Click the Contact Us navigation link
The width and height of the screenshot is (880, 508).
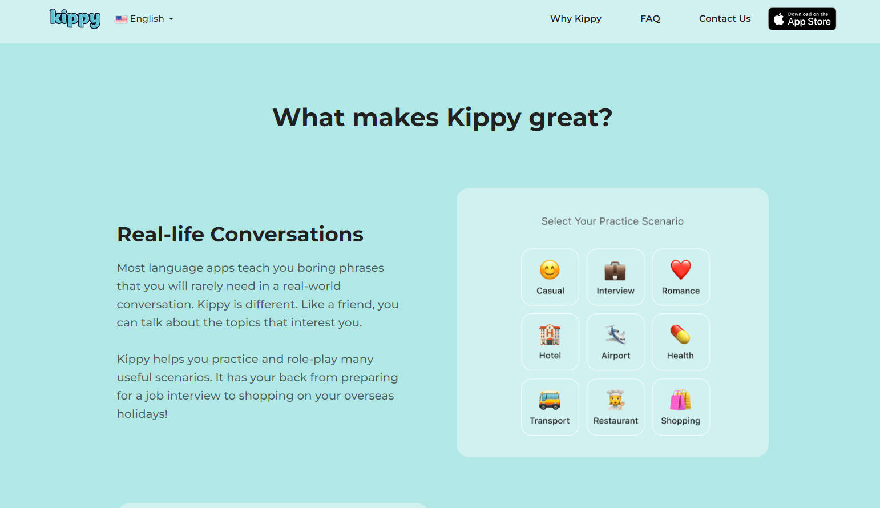725,18
